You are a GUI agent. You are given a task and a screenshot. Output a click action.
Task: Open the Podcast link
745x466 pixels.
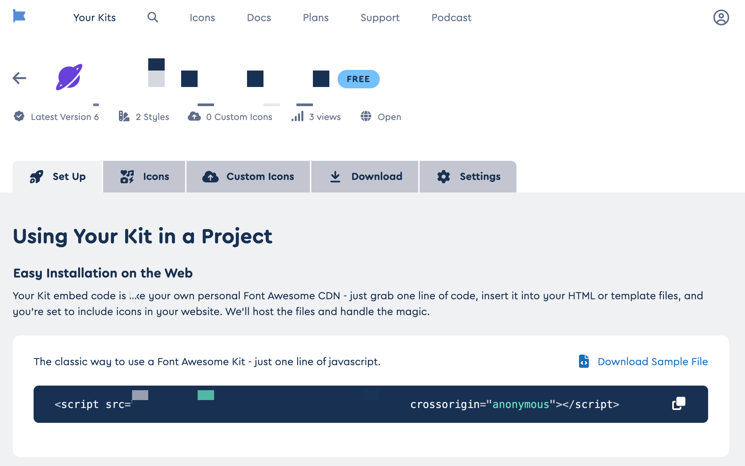point(451,17)
